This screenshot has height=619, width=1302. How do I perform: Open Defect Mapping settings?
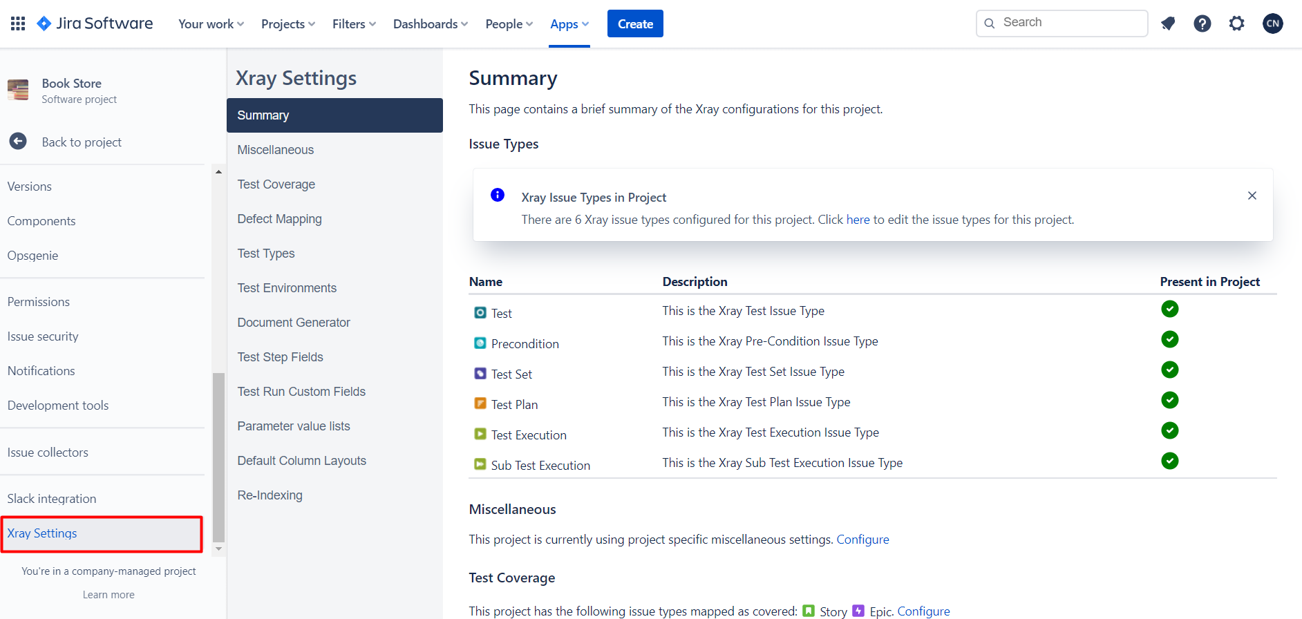pyautogui.click(x=334, y=219)
